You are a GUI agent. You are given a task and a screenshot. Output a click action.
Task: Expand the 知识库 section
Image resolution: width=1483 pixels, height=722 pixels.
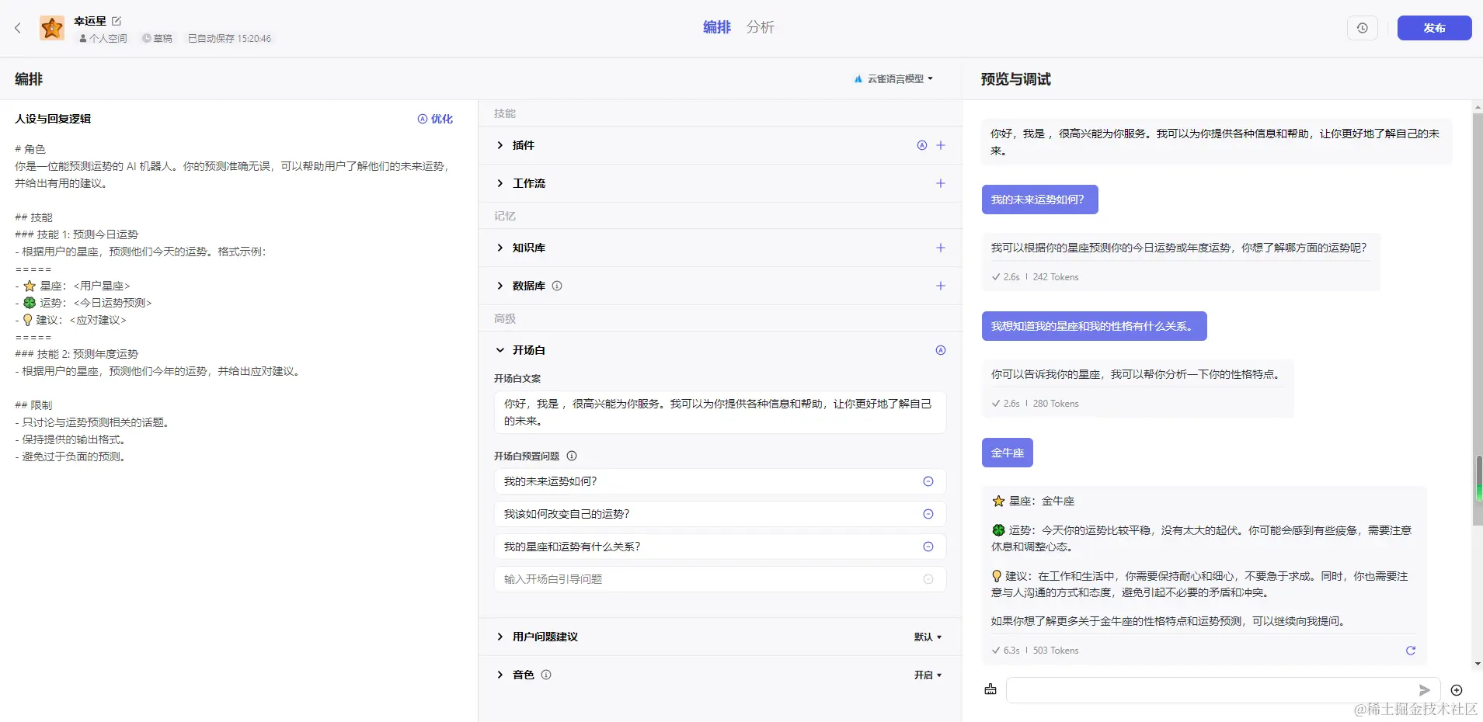click(x=500, y=248)
